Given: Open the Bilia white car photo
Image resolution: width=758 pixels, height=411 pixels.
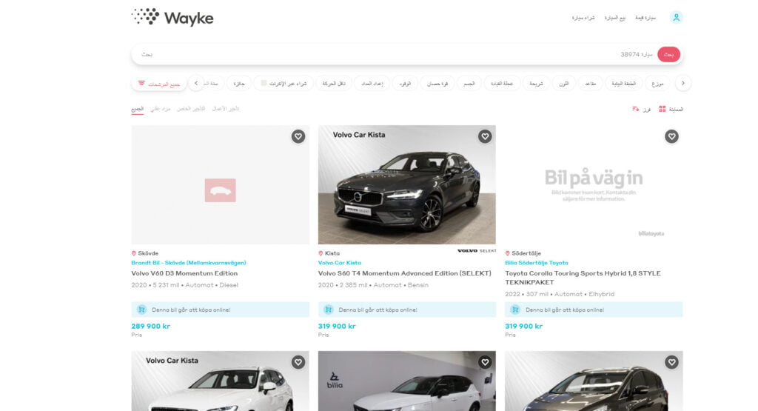Looking at the screenshot, I should (407, 381).
